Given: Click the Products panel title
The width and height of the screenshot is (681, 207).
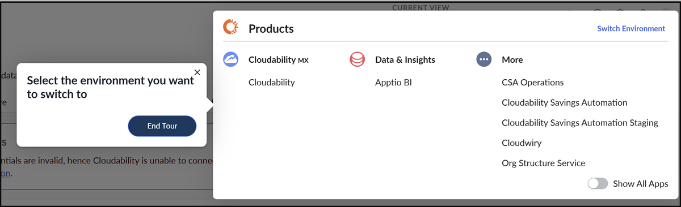Looking at the screenshot, I should 271,28.
